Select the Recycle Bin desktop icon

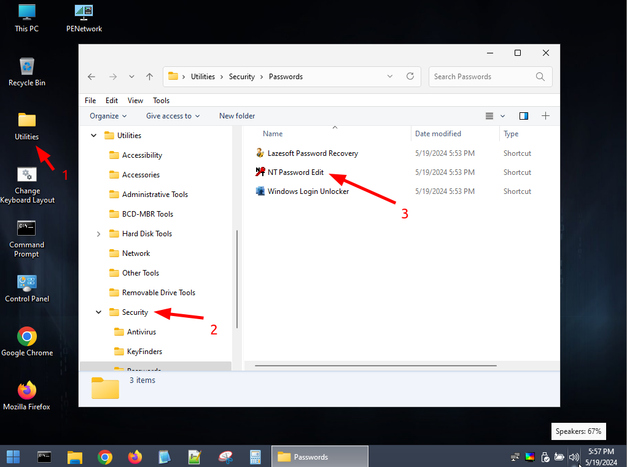[x=27, y=72]
